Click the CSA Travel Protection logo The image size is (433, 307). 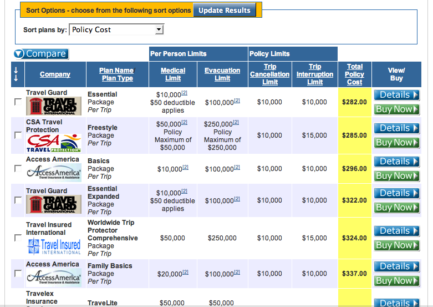[x=54, y=143]
